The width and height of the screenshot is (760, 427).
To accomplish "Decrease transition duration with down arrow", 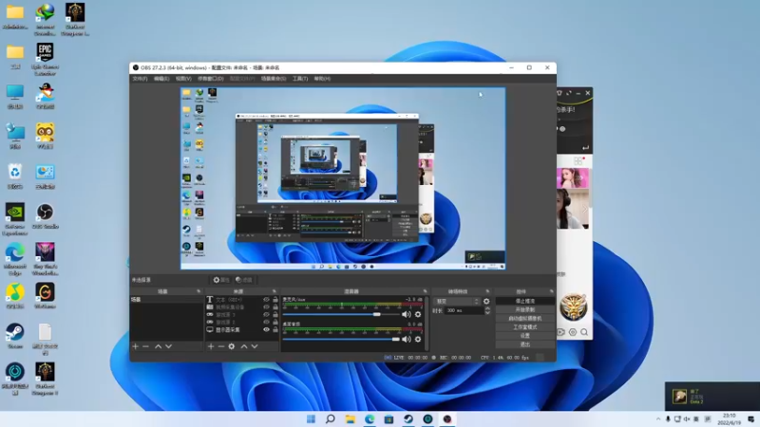I will pos(487,313).
